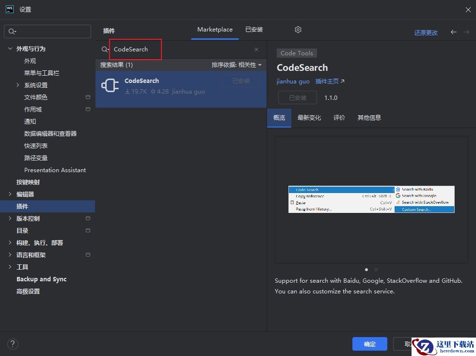Click the 确定 confirm button

[x=369, y=344]
